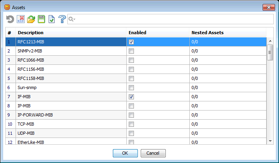The image size is (279, 163).
Task: Select the RFC1156-MIB row
Action: [x=136, y=70]
